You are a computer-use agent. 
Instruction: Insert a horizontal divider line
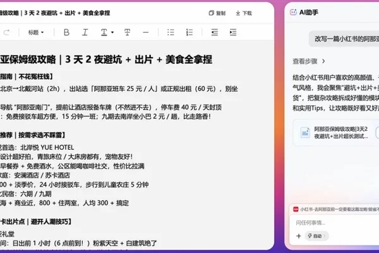(146, 32)
